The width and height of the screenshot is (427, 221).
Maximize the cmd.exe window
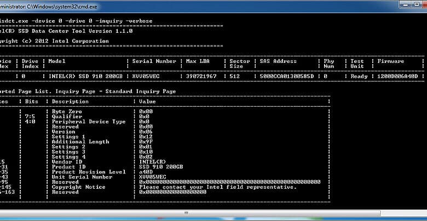(417, 4)
